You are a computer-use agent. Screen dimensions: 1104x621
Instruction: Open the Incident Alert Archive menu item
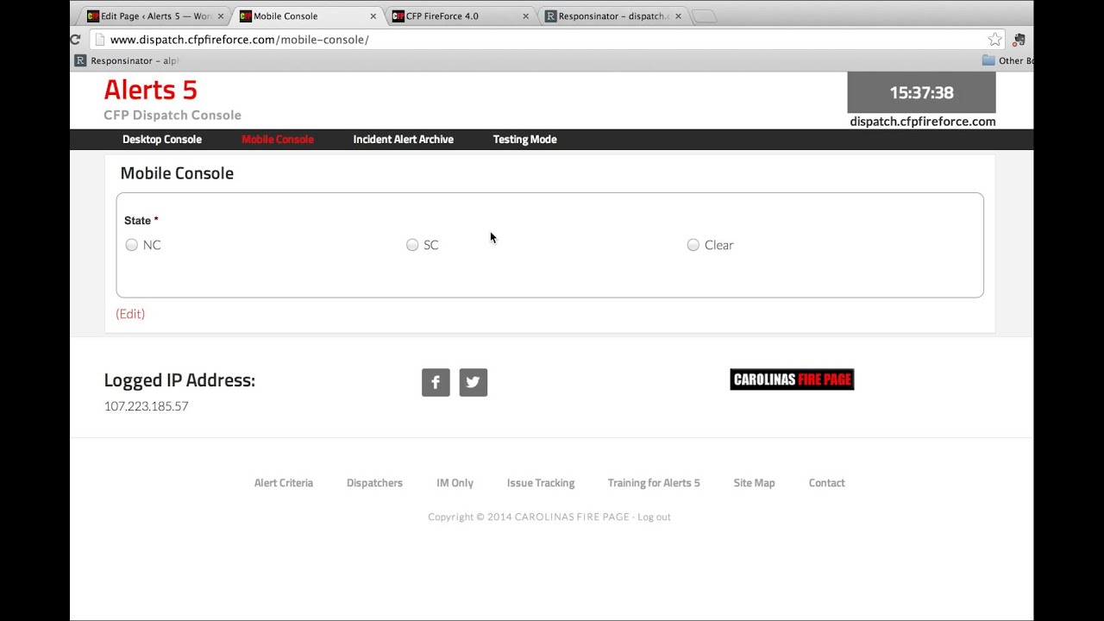(404, 140)
